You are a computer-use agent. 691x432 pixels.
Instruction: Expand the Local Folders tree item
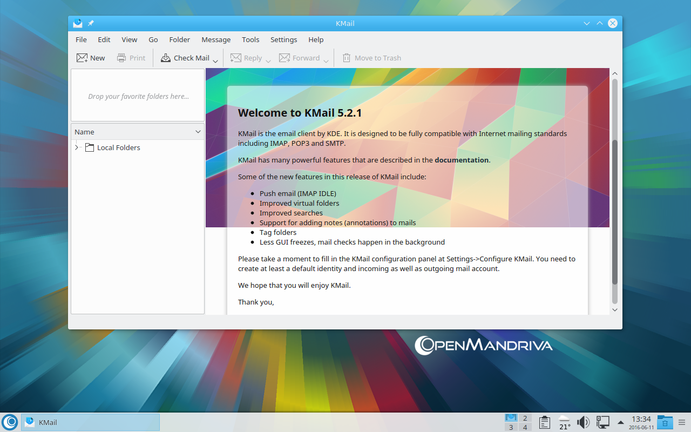tap(77, 147)
